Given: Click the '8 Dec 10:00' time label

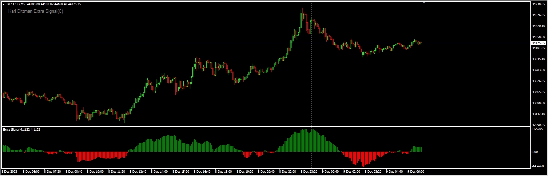Looking at the screenshot, I should 95,172.
